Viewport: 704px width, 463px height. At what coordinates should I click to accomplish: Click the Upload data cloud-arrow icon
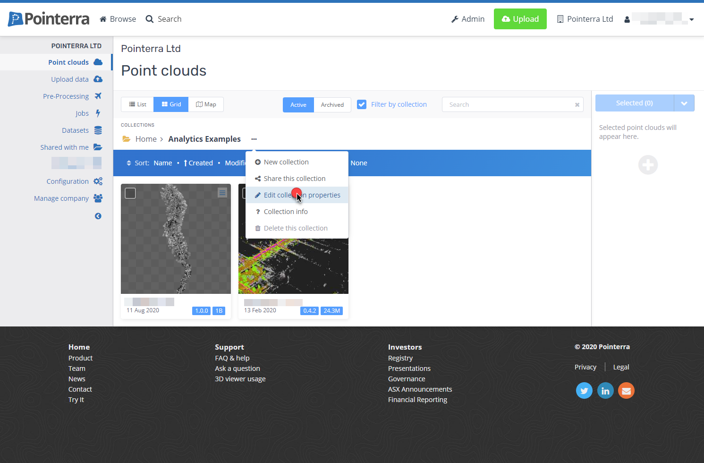pyautogui.click(x=98, y=79)
